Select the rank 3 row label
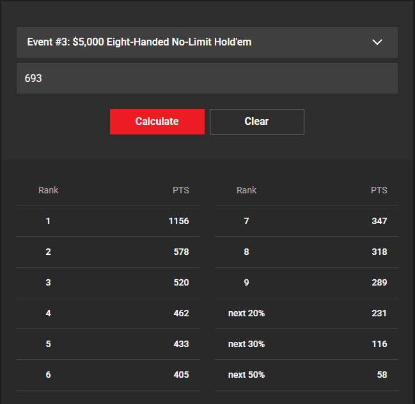415x404 pixels. (48, 282)
